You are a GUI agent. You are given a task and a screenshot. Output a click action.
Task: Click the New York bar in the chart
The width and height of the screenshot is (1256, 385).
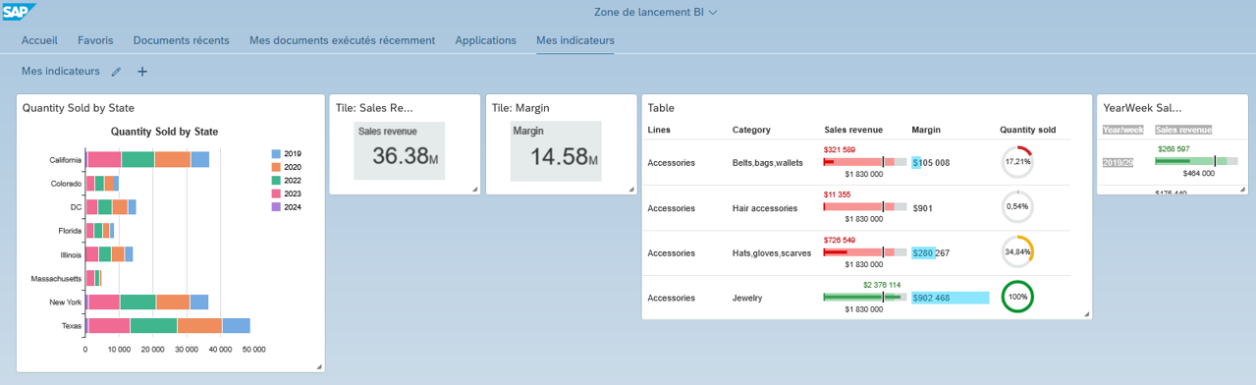point(147,302)
